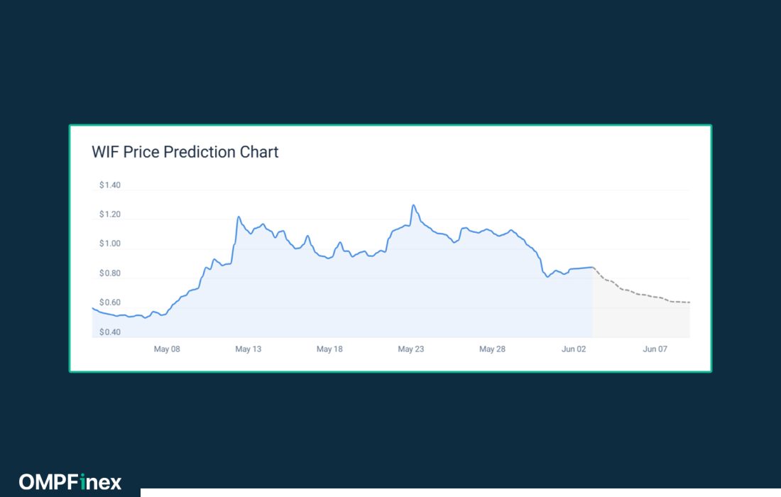Screen dimensions: 781x497
Task: Click the $1.20 axis label
Action: (110, 214)
